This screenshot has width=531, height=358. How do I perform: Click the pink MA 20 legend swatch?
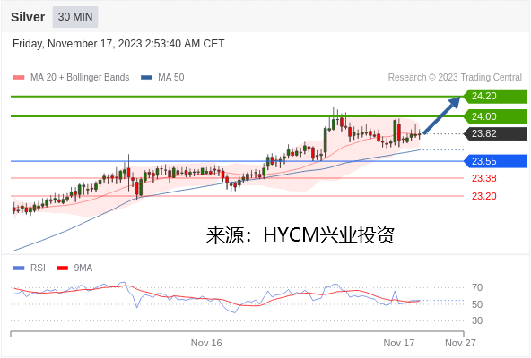pos(19,77)
